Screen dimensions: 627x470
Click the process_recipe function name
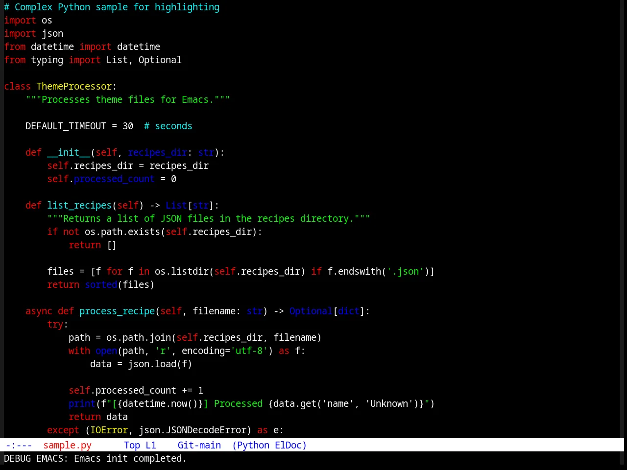click(117, 311)
